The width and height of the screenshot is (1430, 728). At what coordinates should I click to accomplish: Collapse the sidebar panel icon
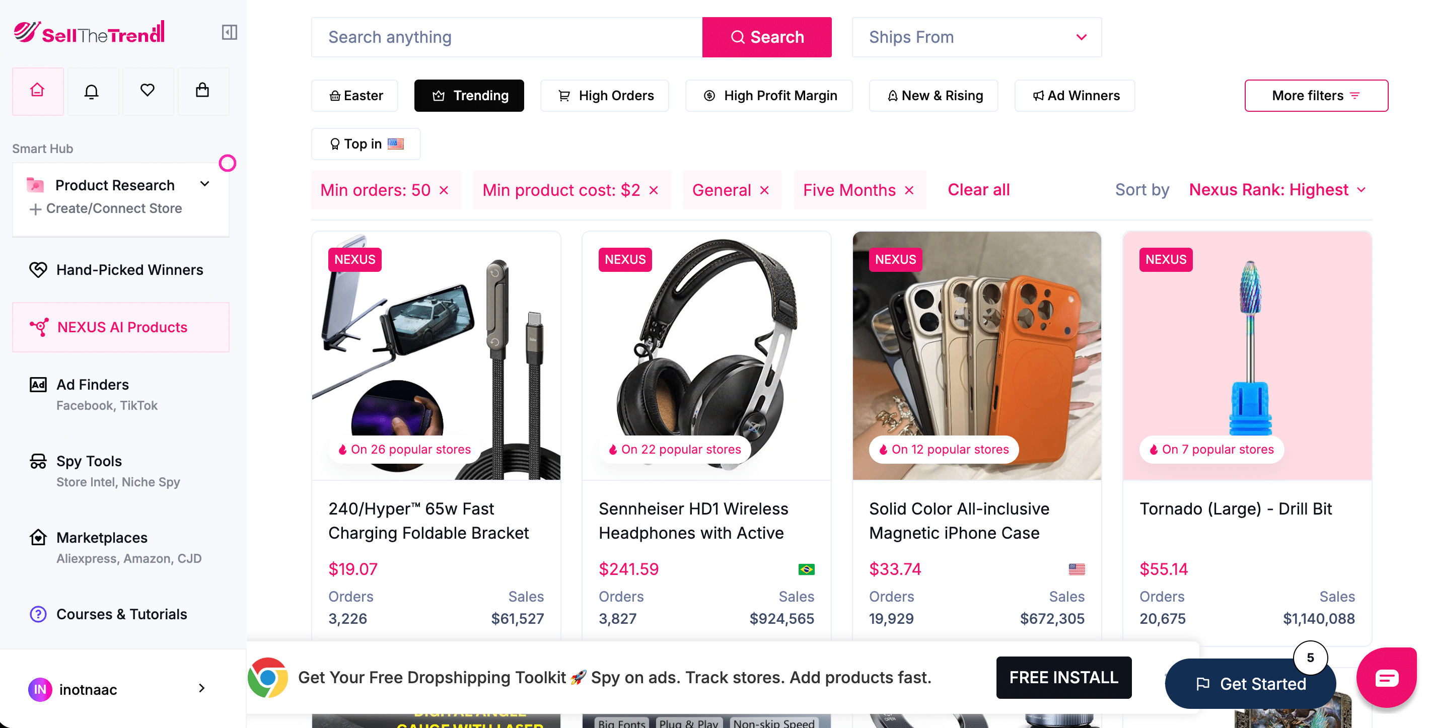point(229,32)
